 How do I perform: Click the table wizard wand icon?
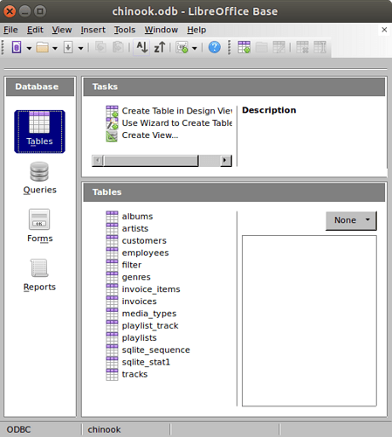[112, 123]
